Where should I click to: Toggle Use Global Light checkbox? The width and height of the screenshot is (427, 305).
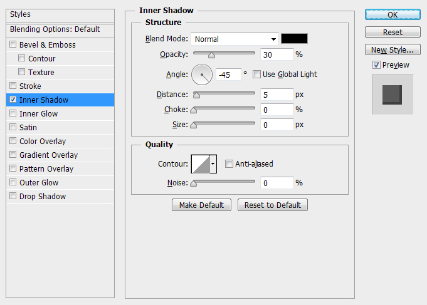[256, 75]
